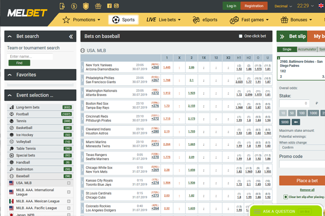Click the Registration button
Screen dimensions: 325x216
coord(254,6)
